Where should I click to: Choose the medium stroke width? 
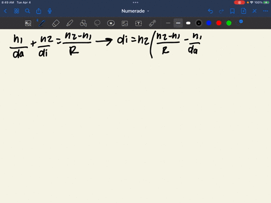pyautogui.click(x=178, y=23)
